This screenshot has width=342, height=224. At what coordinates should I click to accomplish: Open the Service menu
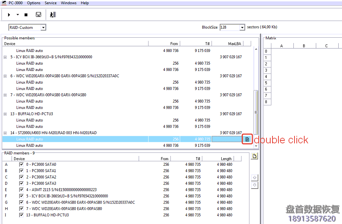50,3
